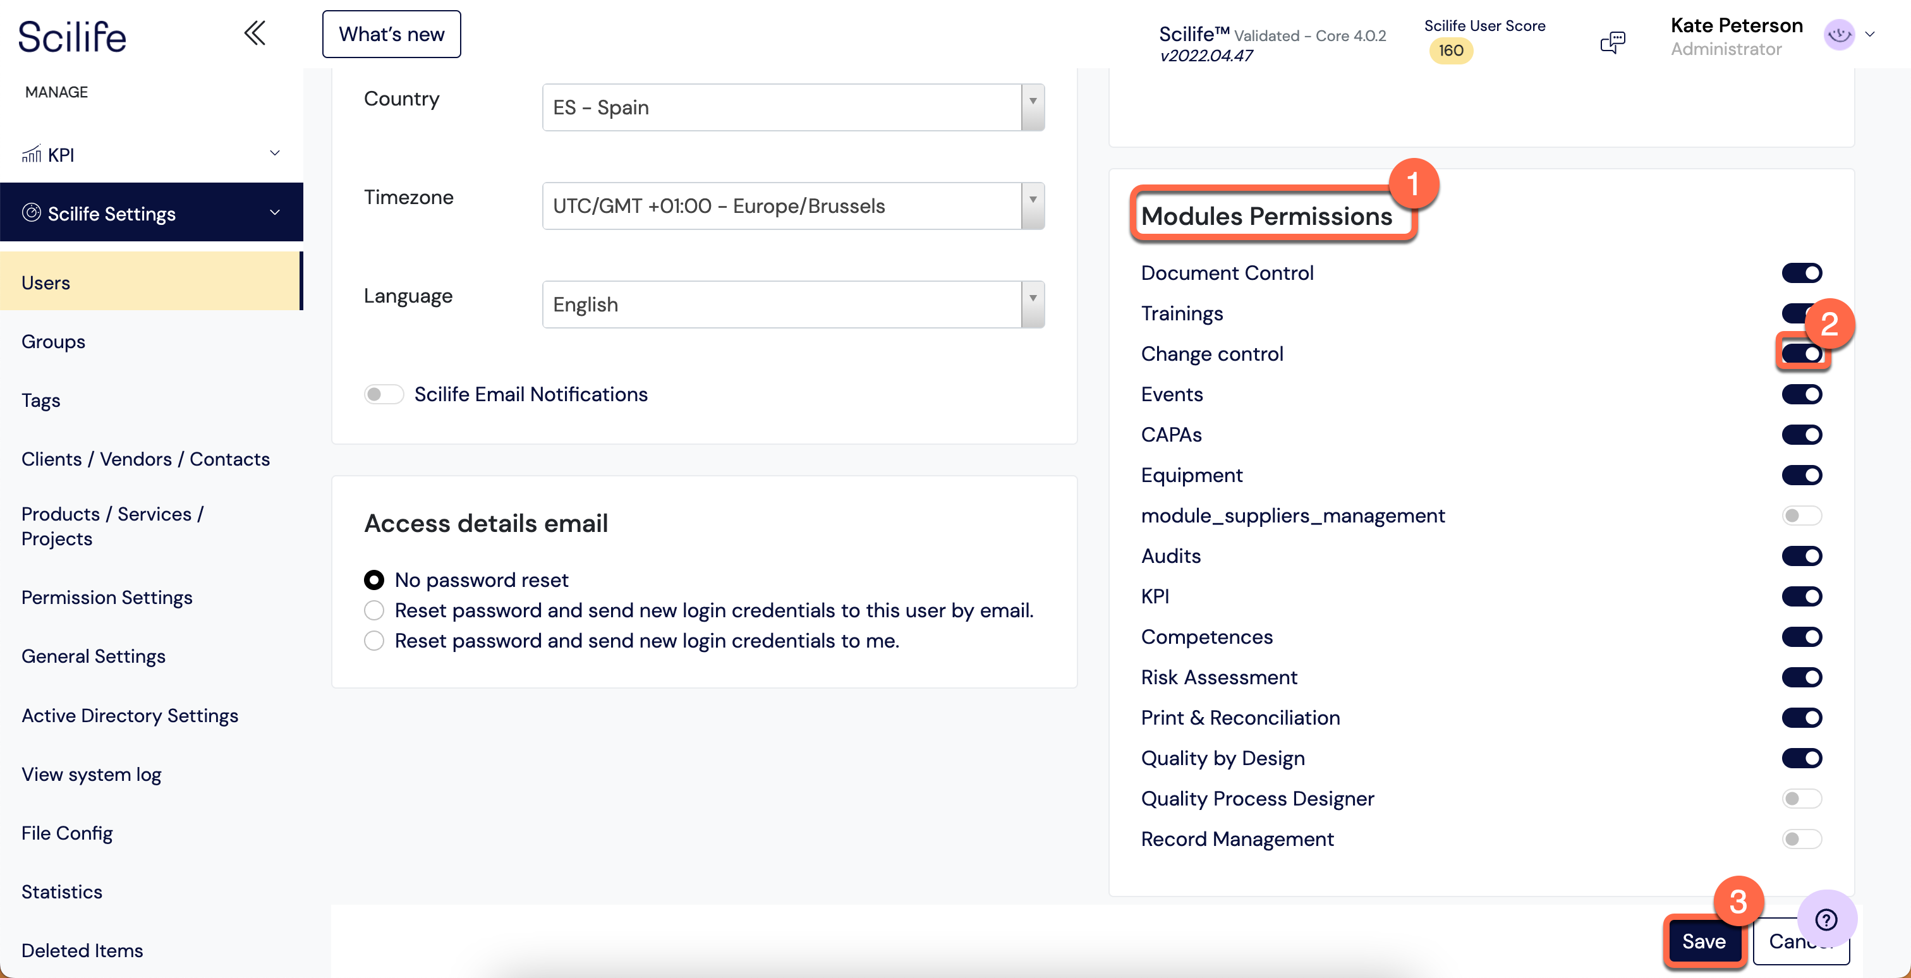Image resolution: width=1911 pixels, height=978 pixels.
Task: Toggle the KPI module permission
Action: tap(1801, 596)
